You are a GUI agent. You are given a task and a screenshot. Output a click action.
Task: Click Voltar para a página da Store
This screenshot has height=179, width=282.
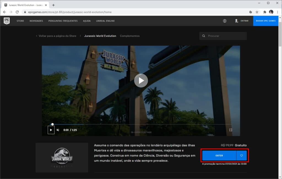[x=56, y=36]
